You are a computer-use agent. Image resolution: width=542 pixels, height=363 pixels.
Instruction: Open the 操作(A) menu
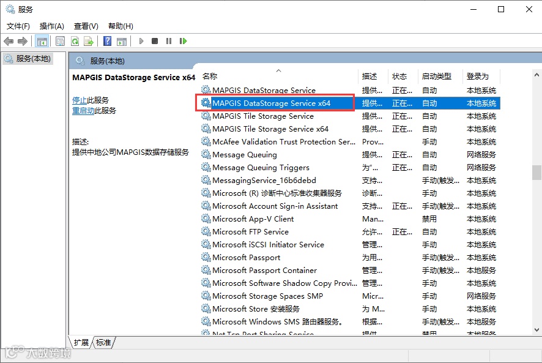(x=52, y=26)
